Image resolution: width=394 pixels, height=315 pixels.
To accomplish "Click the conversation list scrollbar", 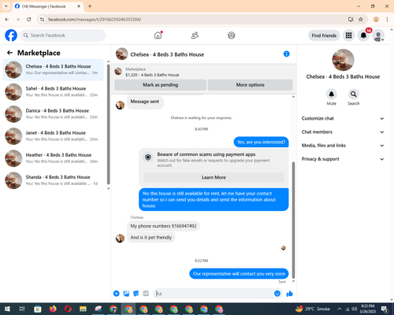I will coord(109,124).
